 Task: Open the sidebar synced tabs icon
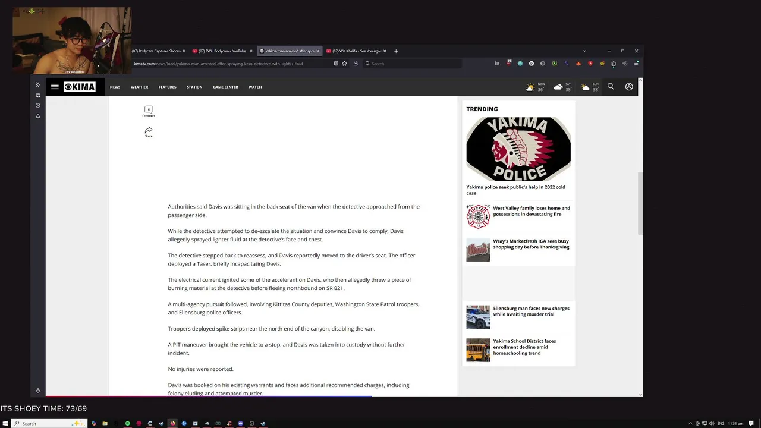[x=38, y=95]
